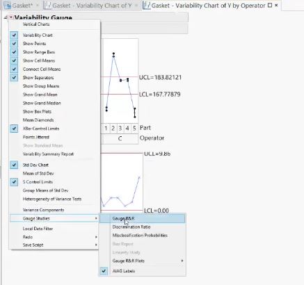Click Part 1 axis cell
This screenshot has height=285, width=304.
point(106,128)
